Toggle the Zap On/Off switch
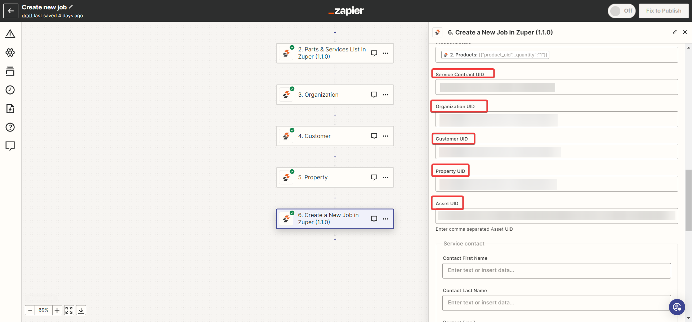Screen dimensions: 692x322 pos(622,11)
